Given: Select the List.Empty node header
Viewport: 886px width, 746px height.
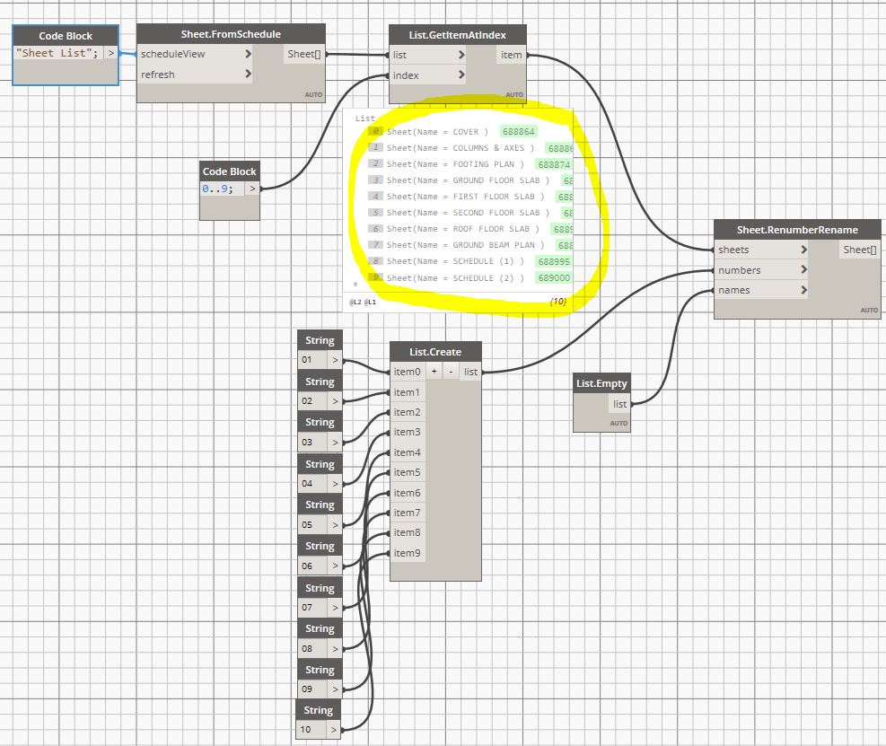Looking at the screenshot, I should pyautogui.click(x=601, y=383).
